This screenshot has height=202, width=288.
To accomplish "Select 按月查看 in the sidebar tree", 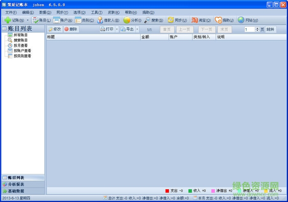I will click(x=20, y=45).
